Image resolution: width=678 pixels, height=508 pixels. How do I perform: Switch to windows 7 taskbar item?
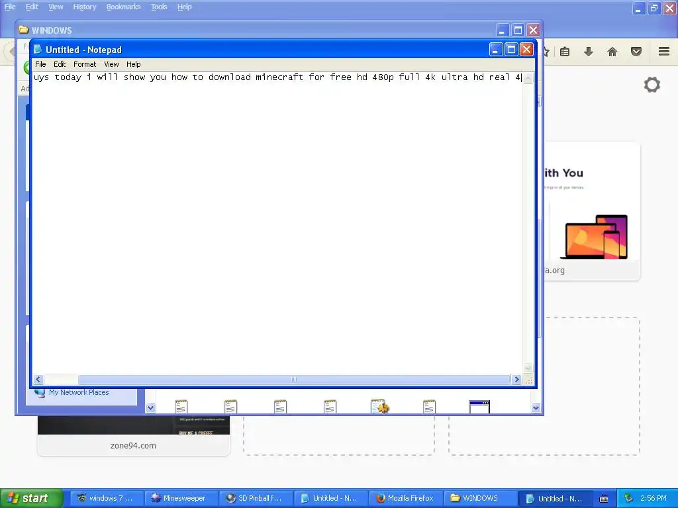pyautogui.click(x=106, y=498)
